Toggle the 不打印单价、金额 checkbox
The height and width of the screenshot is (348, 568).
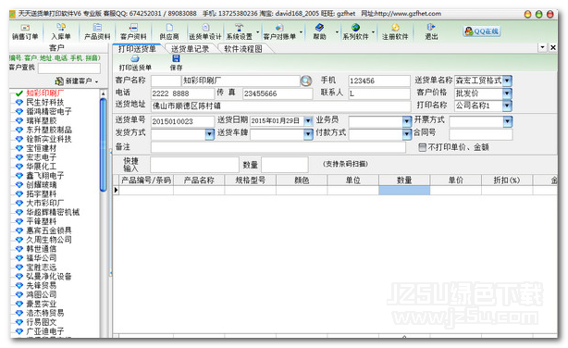[x=422, y=147]
